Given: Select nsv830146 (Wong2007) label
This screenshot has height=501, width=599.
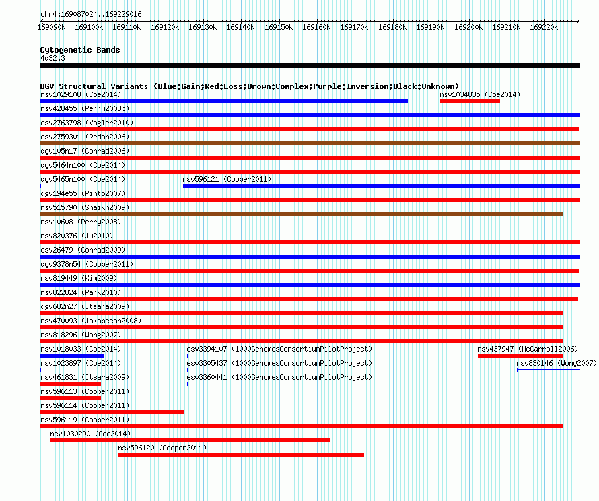Looking at the screenshot, I should tap(556, 363).
